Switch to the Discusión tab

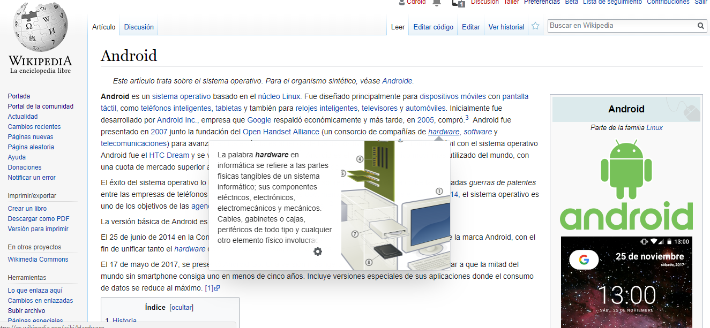[x=139, y=27]
